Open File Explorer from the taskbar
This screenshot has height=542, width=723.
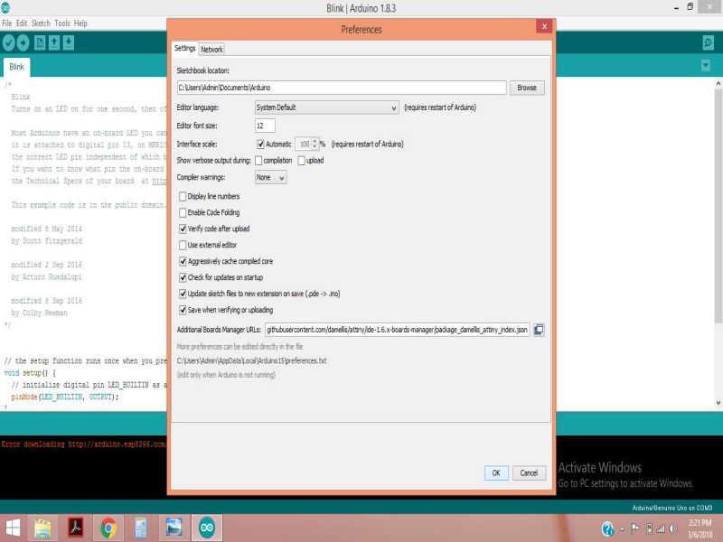42,528
